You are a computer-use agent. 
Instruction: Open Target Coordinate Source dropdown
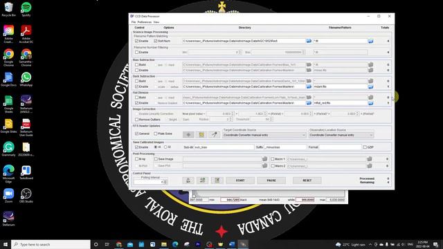(x=264, y=136)
